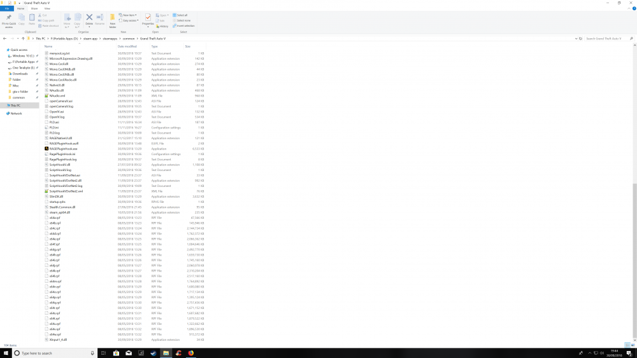Open recent locations dropdown arrow
The height and width of the screenshot is (358, 637).
coord(18,39)
